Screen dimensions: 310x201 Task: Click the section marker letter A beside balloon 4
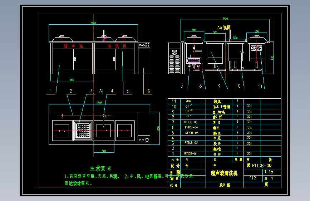100,91
